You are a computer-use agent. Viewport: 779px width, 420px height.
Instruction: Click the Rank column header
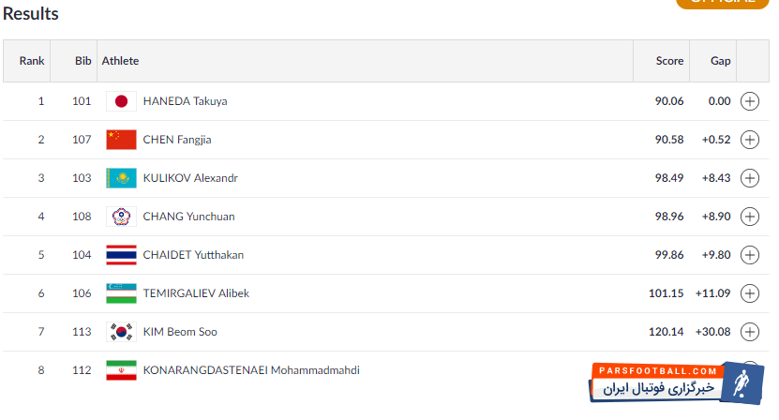32,61
